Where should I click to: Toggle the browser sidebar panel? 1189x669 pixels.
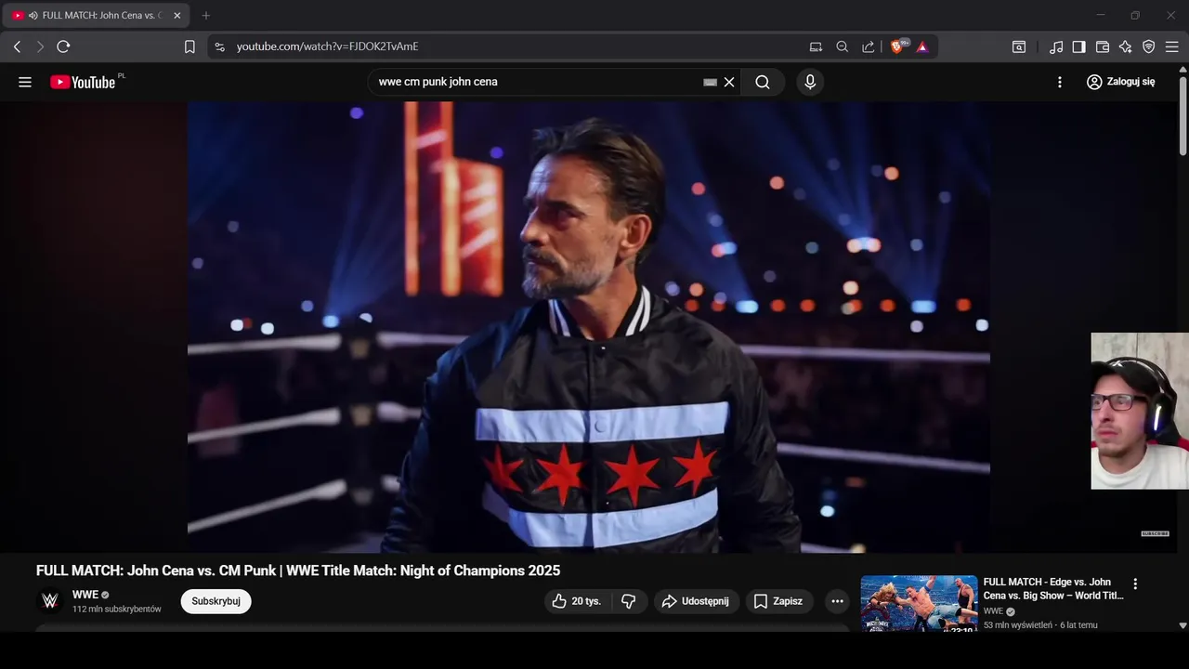pos(1079,46)
